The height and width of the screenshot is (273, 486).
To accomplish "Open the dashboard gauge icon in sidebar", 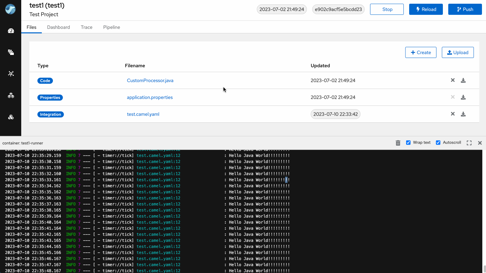I will pyautogui.click(x=11, y=31).
